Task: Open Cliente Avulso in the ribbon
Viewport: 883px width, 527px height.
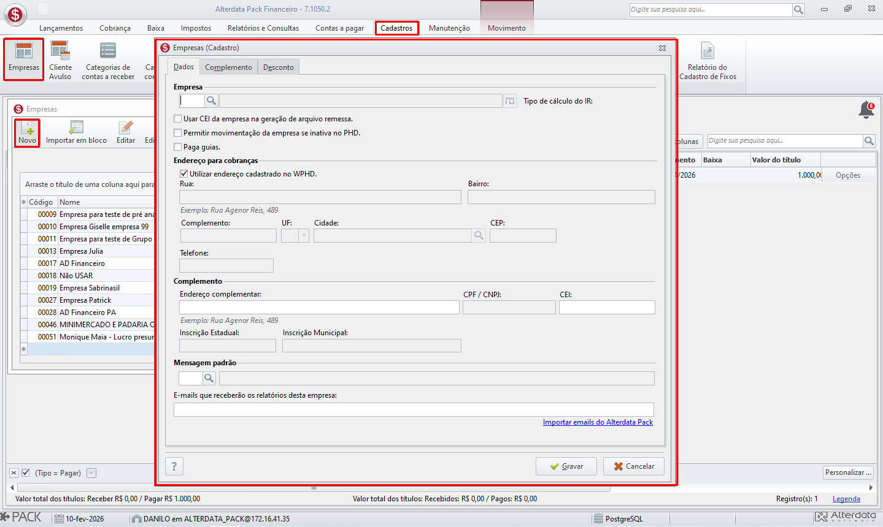Action: (60, 60)
